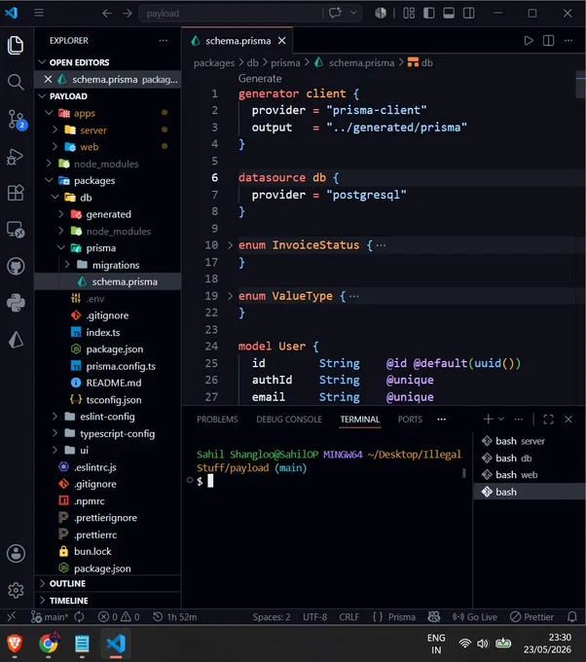Select the bash server terminal
This screenshot has height=662, width=586.
pos(529,441)
